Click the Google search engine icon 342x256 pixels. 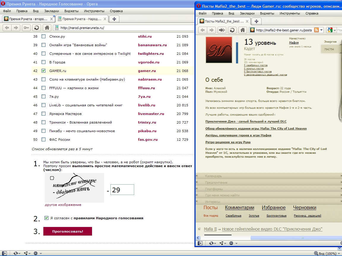[x=330, y=30]
